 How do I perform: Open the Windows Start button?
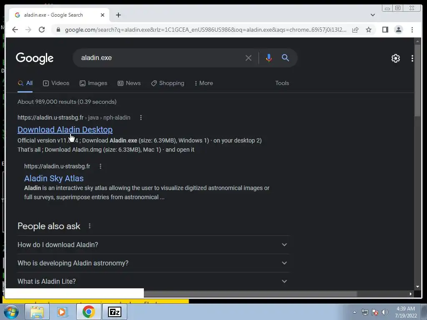[11, 312]
